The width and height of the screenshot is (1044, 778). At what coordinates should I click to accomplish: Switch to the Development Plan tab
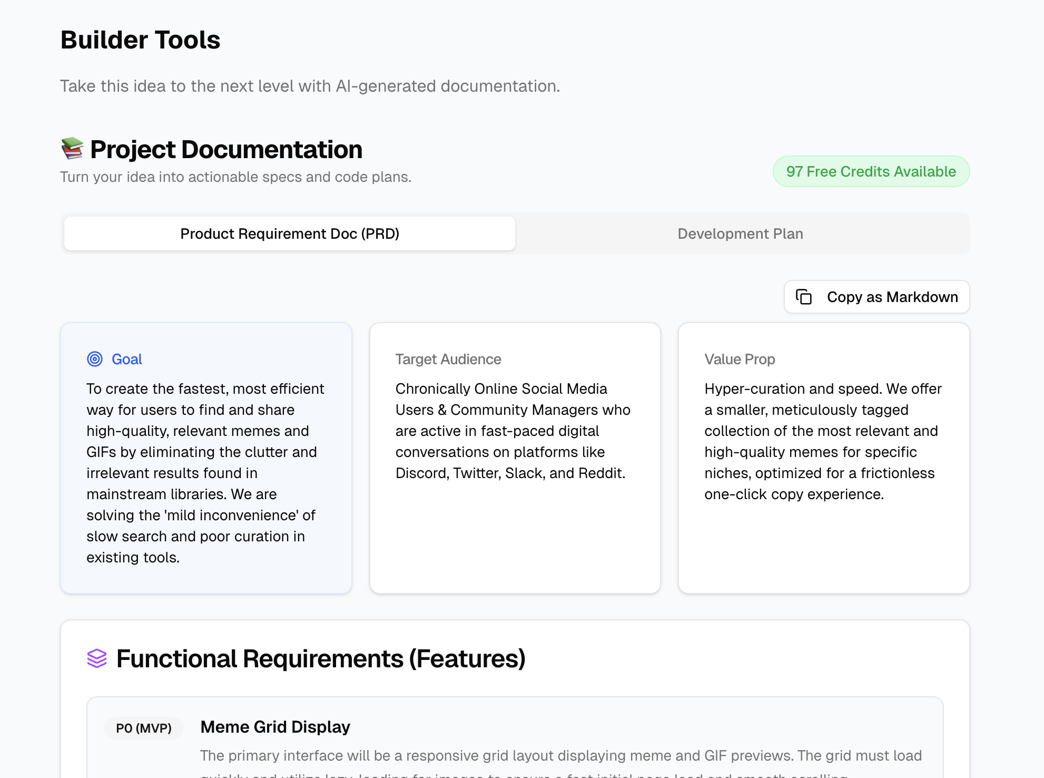click(740, 234)
